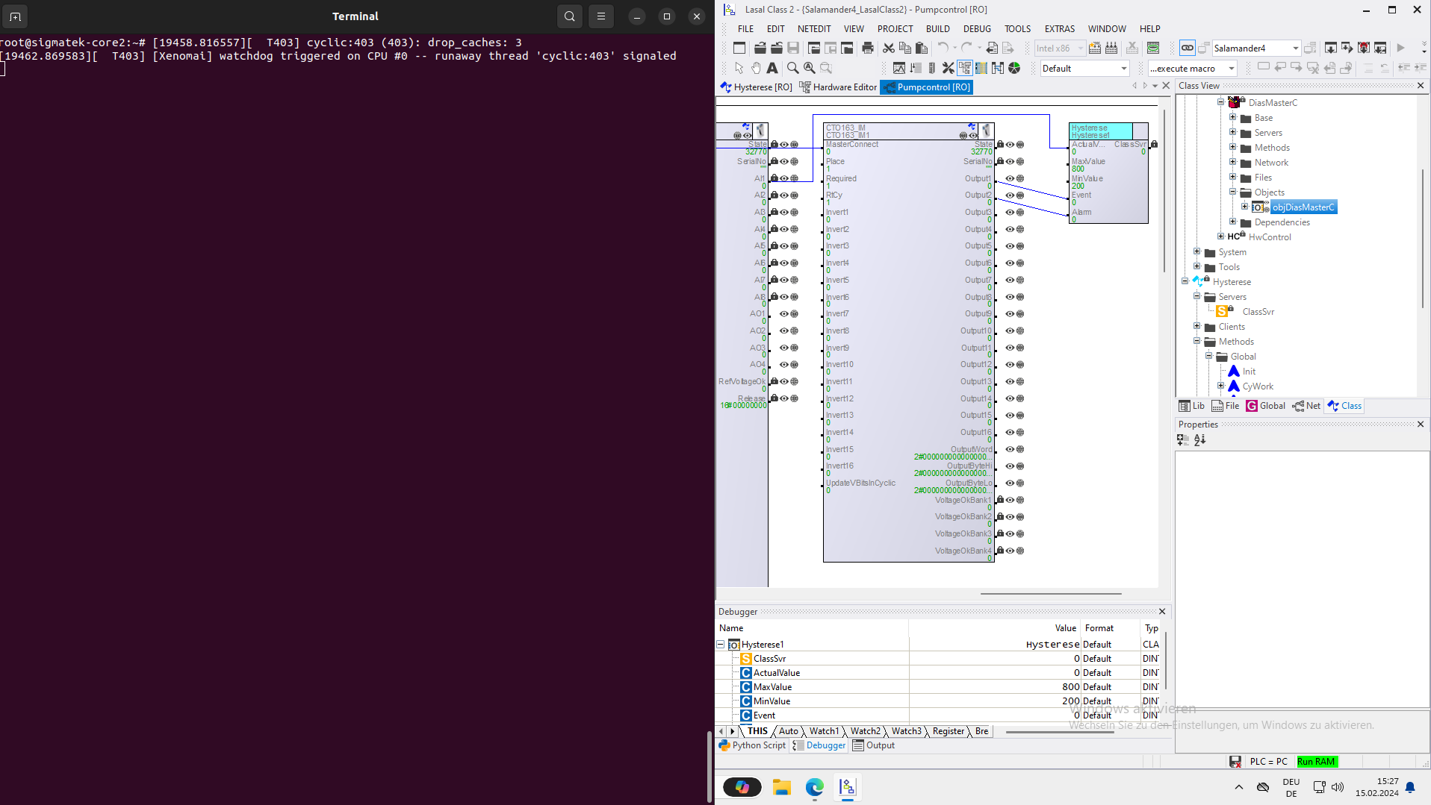Select the text 'A' tool

point(772,69)
